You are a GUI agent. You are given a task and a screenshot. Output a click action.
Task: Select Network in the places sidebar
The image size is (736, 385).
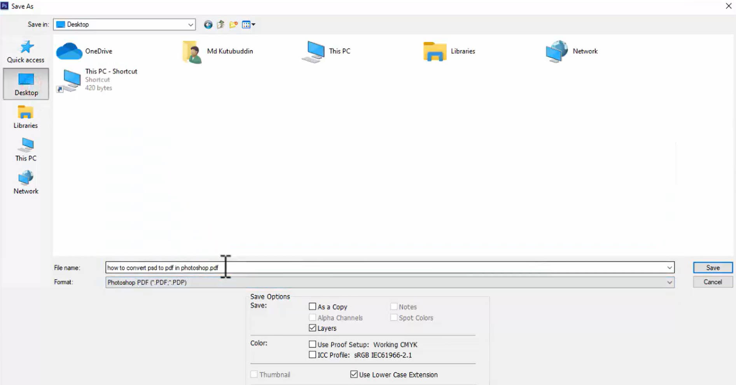[26, 182]
